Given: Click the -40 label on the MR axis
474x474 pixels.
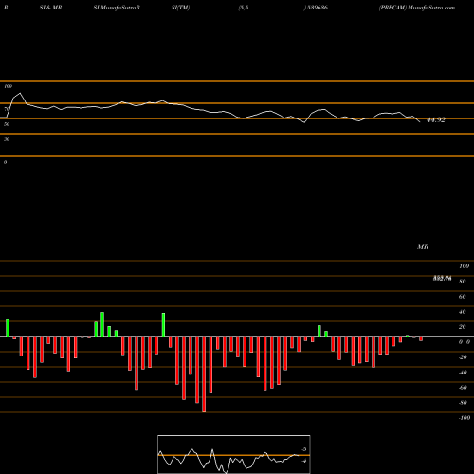Looking at the screenshot, I should click(x=463, y=373).
